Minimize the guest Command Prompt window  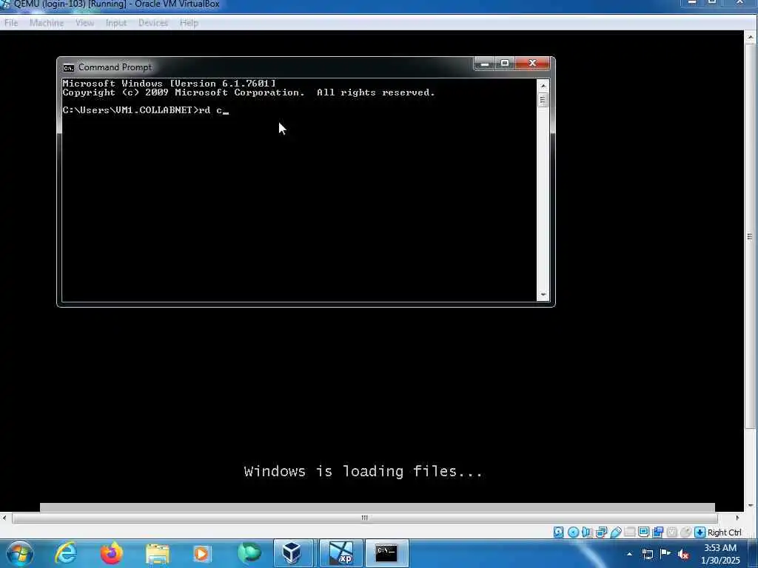pos(484,64)
